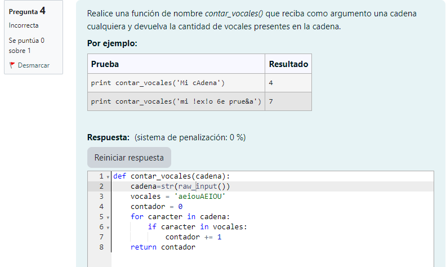Screen dimensions: 446x267
Task: Click the Desmarcar link text
Action: tap(33, 65)
